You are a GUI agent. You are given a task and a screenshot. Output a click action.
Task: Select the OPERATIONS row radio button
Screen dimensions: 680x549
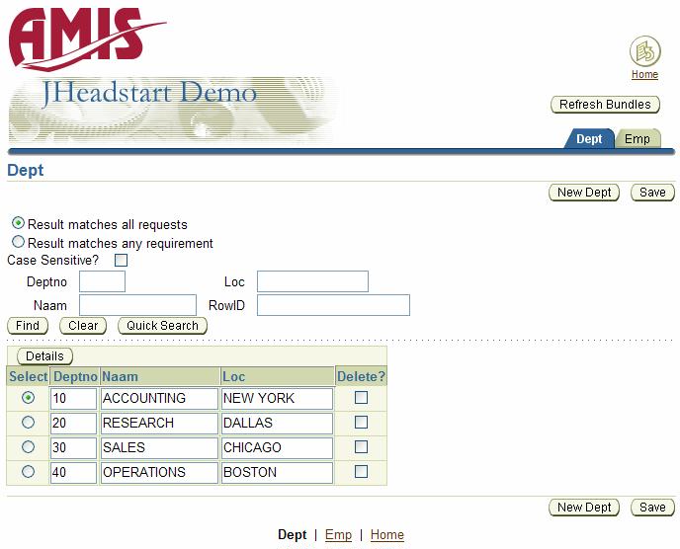click(29, 471)
